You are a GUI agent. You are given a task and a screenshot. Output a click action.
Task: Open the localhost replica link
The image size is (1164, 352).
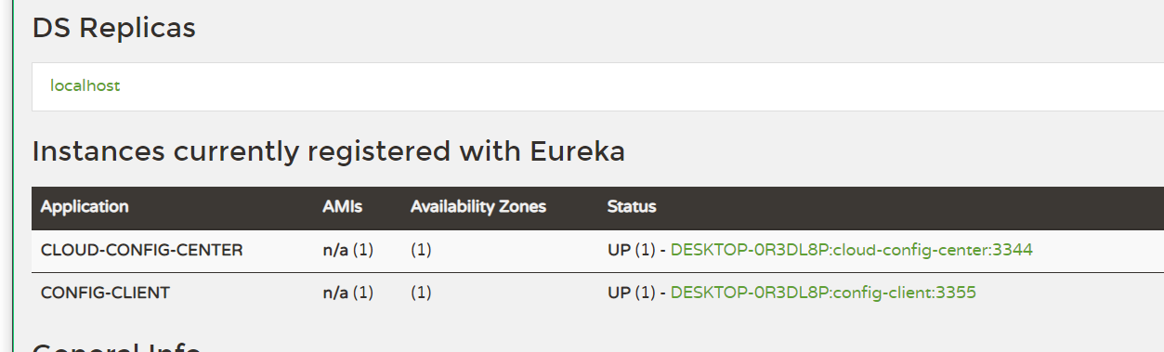tap(85, 85)
